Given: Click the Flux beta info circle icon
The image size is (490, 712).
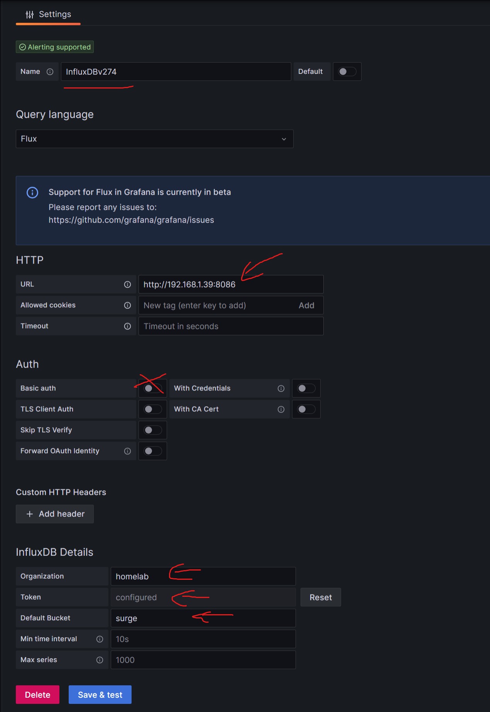Looking at the screenshot, I should click(32, 192).
